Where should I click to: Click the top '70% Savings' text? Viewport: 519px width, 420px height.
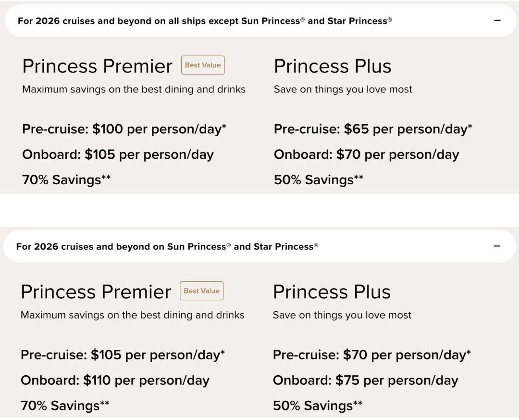point(66,180)
